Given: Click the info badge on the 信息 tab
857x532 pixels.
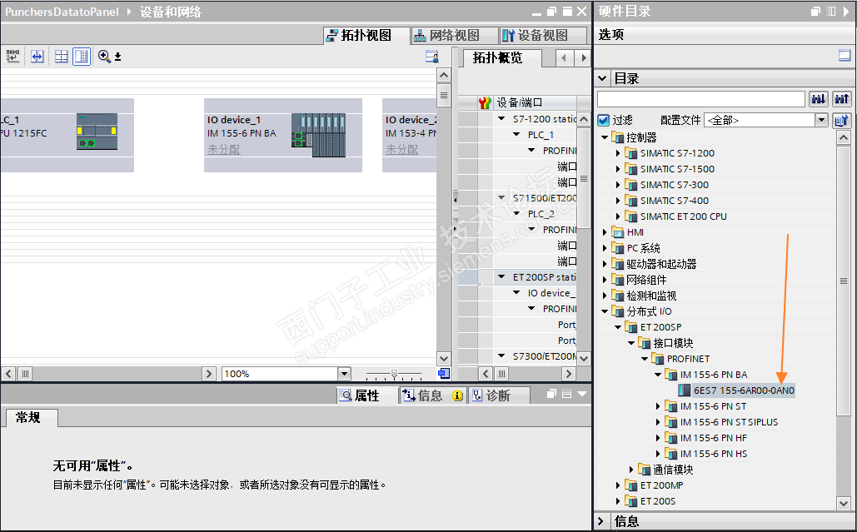Looking at the screenshot, I should [x=457, y=395].
